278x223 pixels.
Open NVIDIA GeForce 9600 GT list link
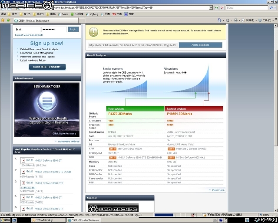click(x=48, y=197)
